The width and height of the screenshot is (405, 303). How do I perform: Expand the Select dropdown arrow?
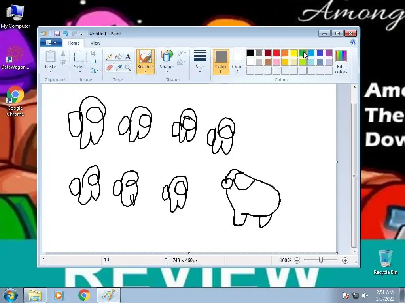(x=80, y=71)
